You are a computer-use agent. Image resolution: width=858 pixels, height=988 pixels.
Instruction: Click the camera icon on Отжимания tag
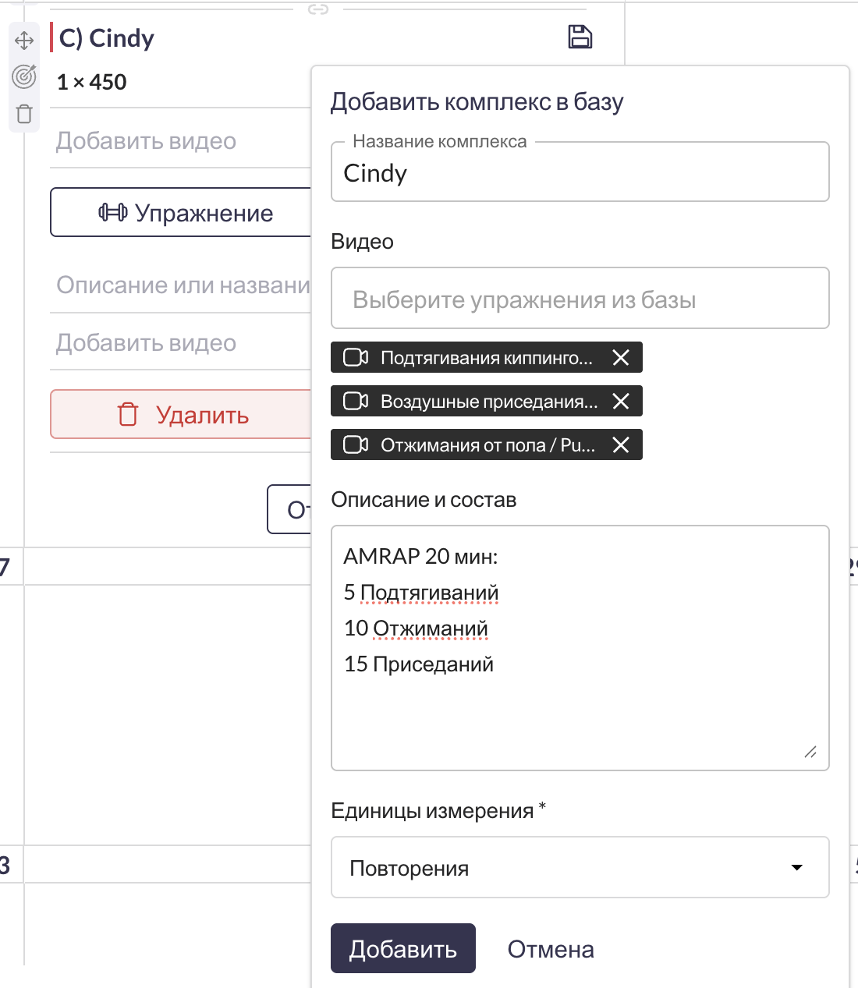tap(356, 445)
